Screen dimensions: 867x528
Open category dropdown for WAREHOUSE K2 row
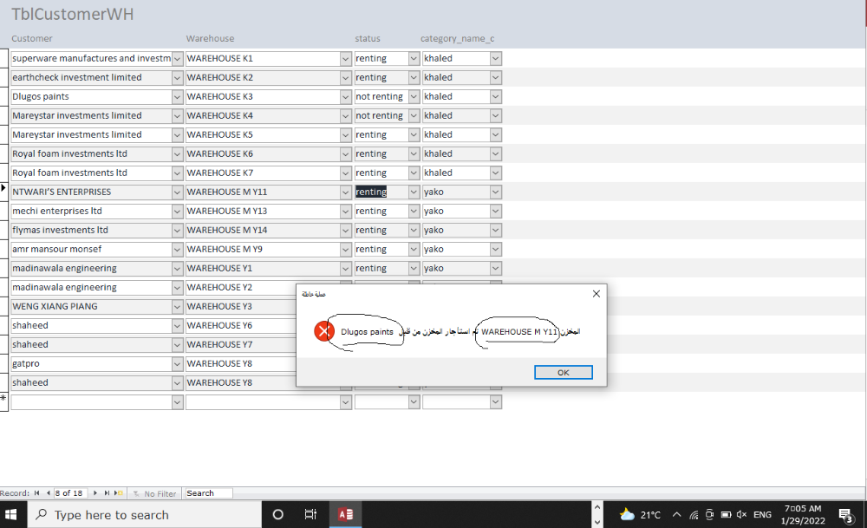(495, 77)
